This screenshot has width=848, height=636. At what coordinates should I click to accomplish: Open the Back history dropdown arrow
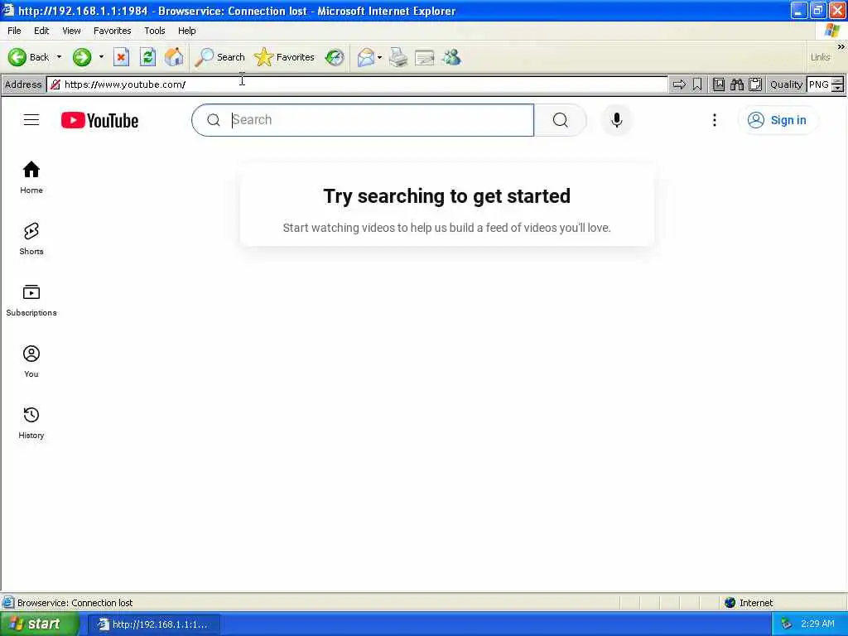(x=59, y=57)
